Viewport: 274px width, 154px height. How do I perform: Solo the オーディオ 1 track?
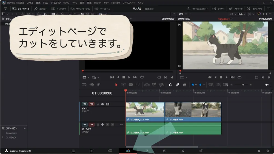(107, 124)
